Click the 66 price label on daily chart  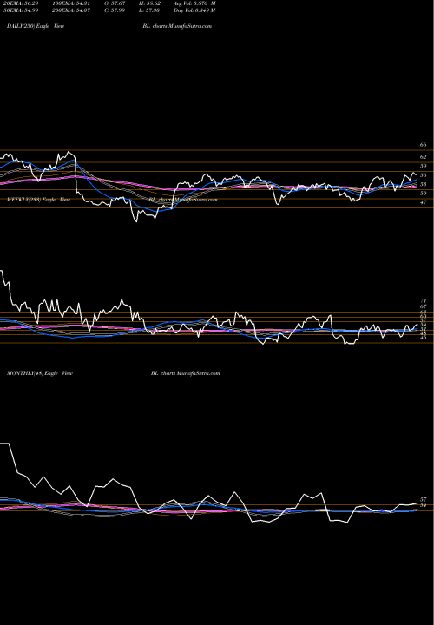(424, 145)
